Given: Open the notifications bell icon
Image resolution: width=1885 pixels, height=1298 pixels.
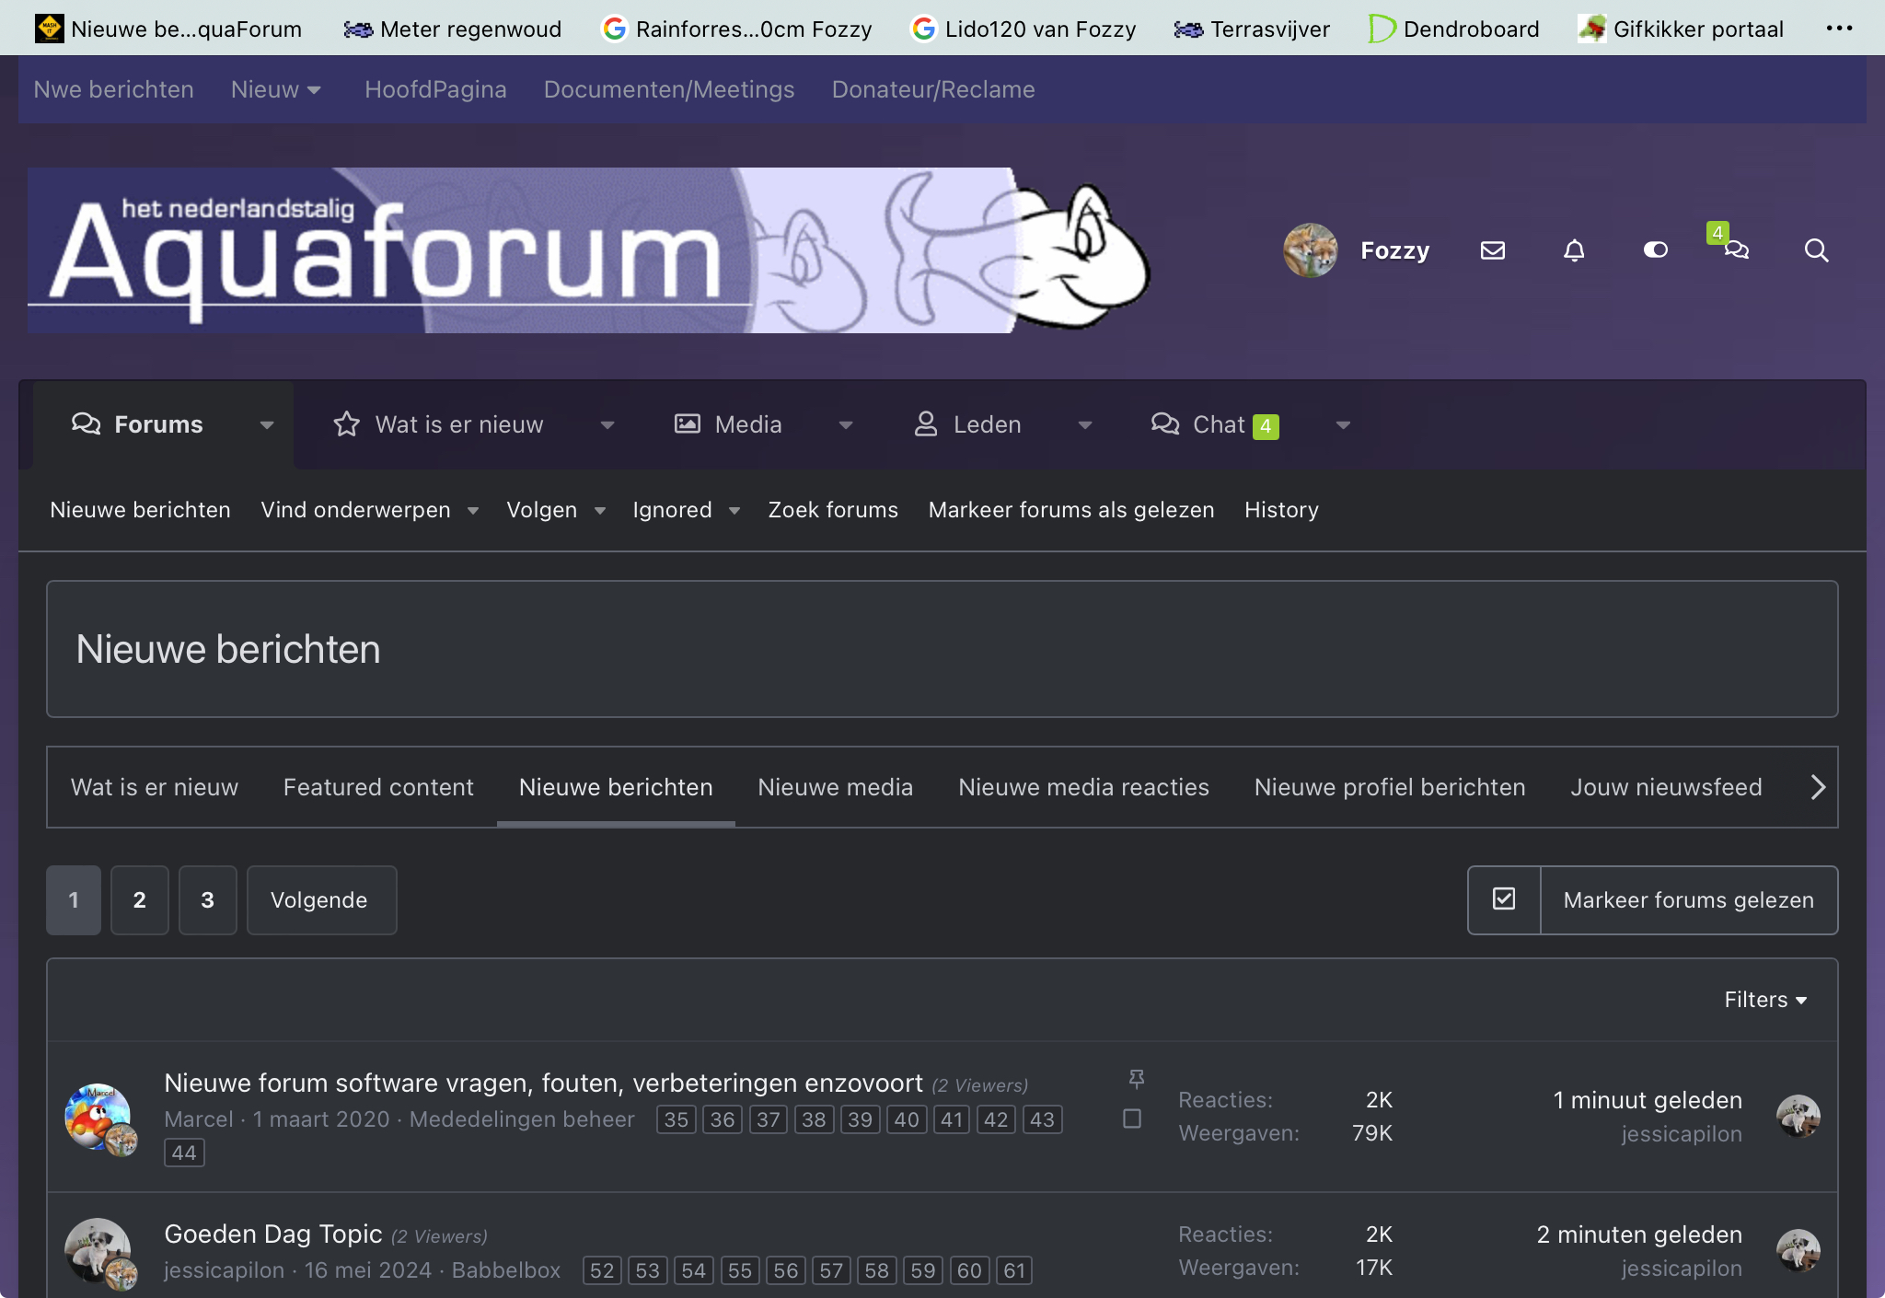Looking at the screenshot, I should (x=1574, y=250).
